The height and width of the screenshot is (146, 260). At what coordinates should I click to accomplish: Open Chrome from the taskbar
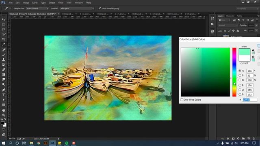[x=39, y=143]
